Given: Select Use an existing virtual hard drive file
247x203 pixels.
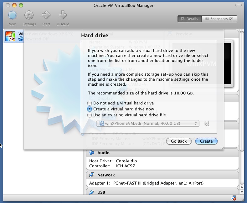Looking at the screenshot, I should pos(90,115).
